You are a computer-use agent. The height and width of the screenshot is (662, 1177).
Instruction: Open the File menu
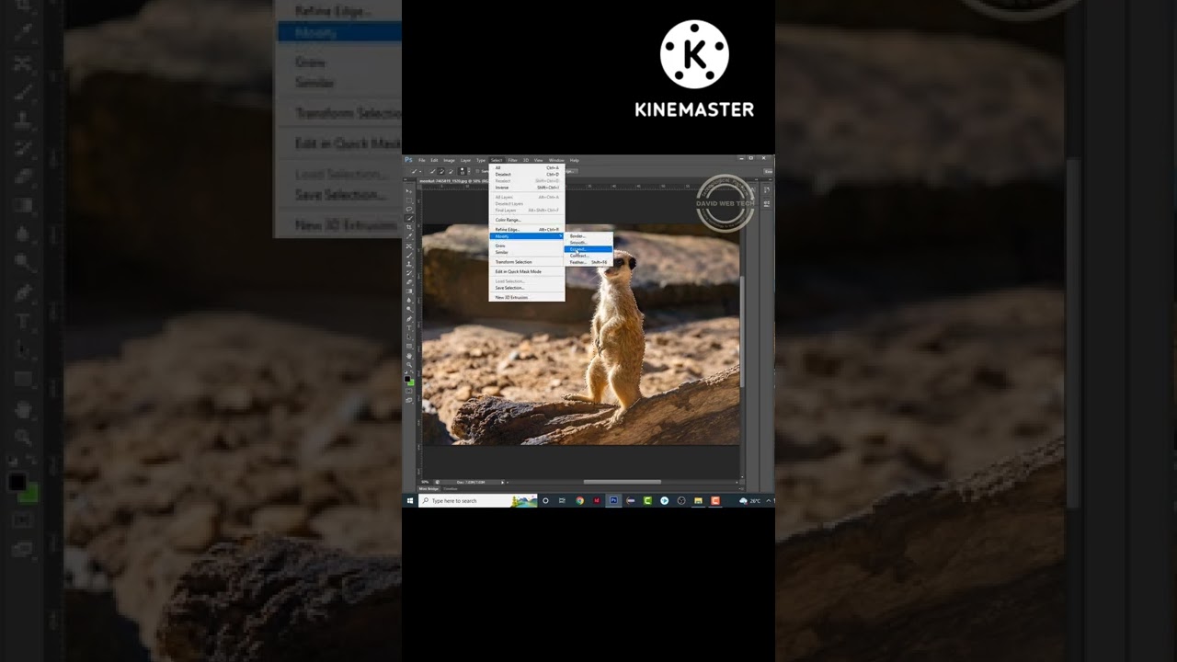[x=422, y=160]
